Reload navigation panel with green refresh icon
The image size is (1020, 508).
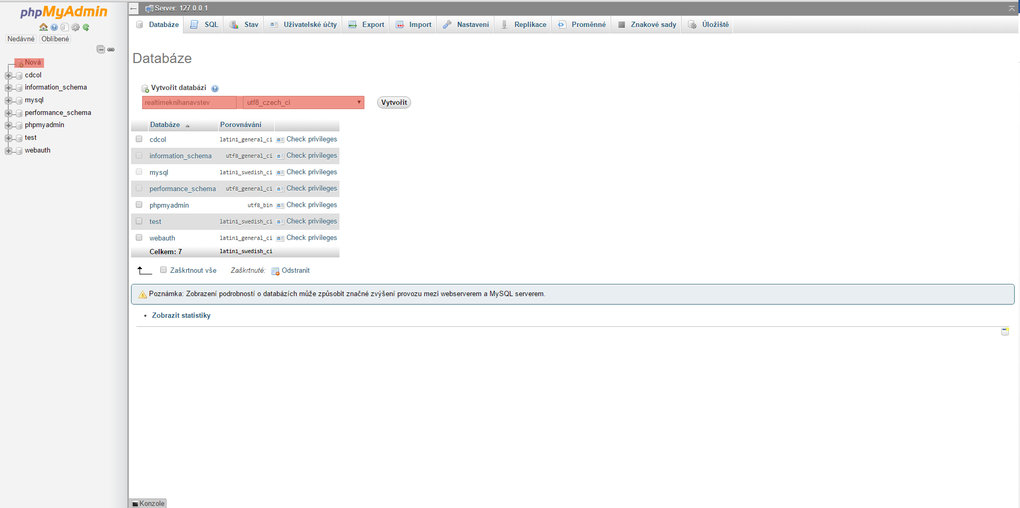click(86, 27)
